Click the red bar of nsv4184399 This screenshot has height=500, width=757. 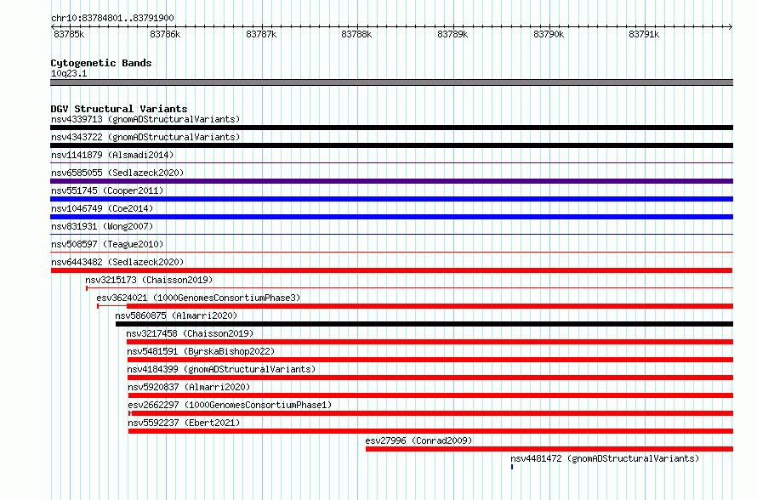click(430, 378)
